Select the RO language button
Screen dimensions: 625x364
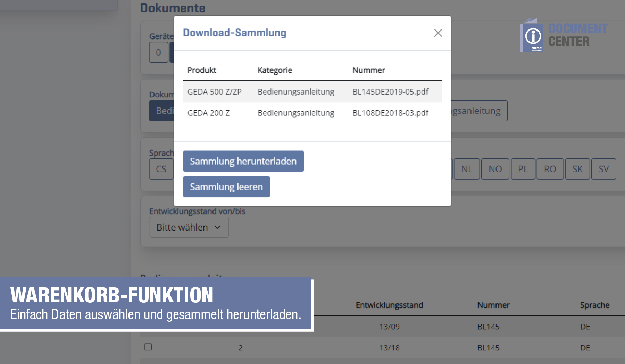(x=550, y=169)
